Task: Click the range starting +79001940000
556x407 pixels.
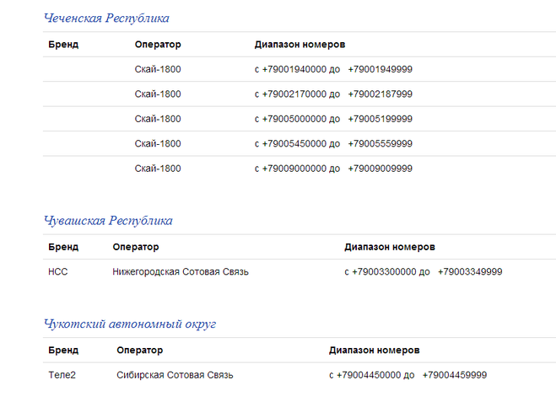Action: coord(333,69)
